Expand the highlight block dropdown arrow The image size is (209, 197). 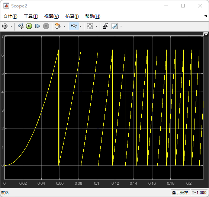tap(64, 26)
